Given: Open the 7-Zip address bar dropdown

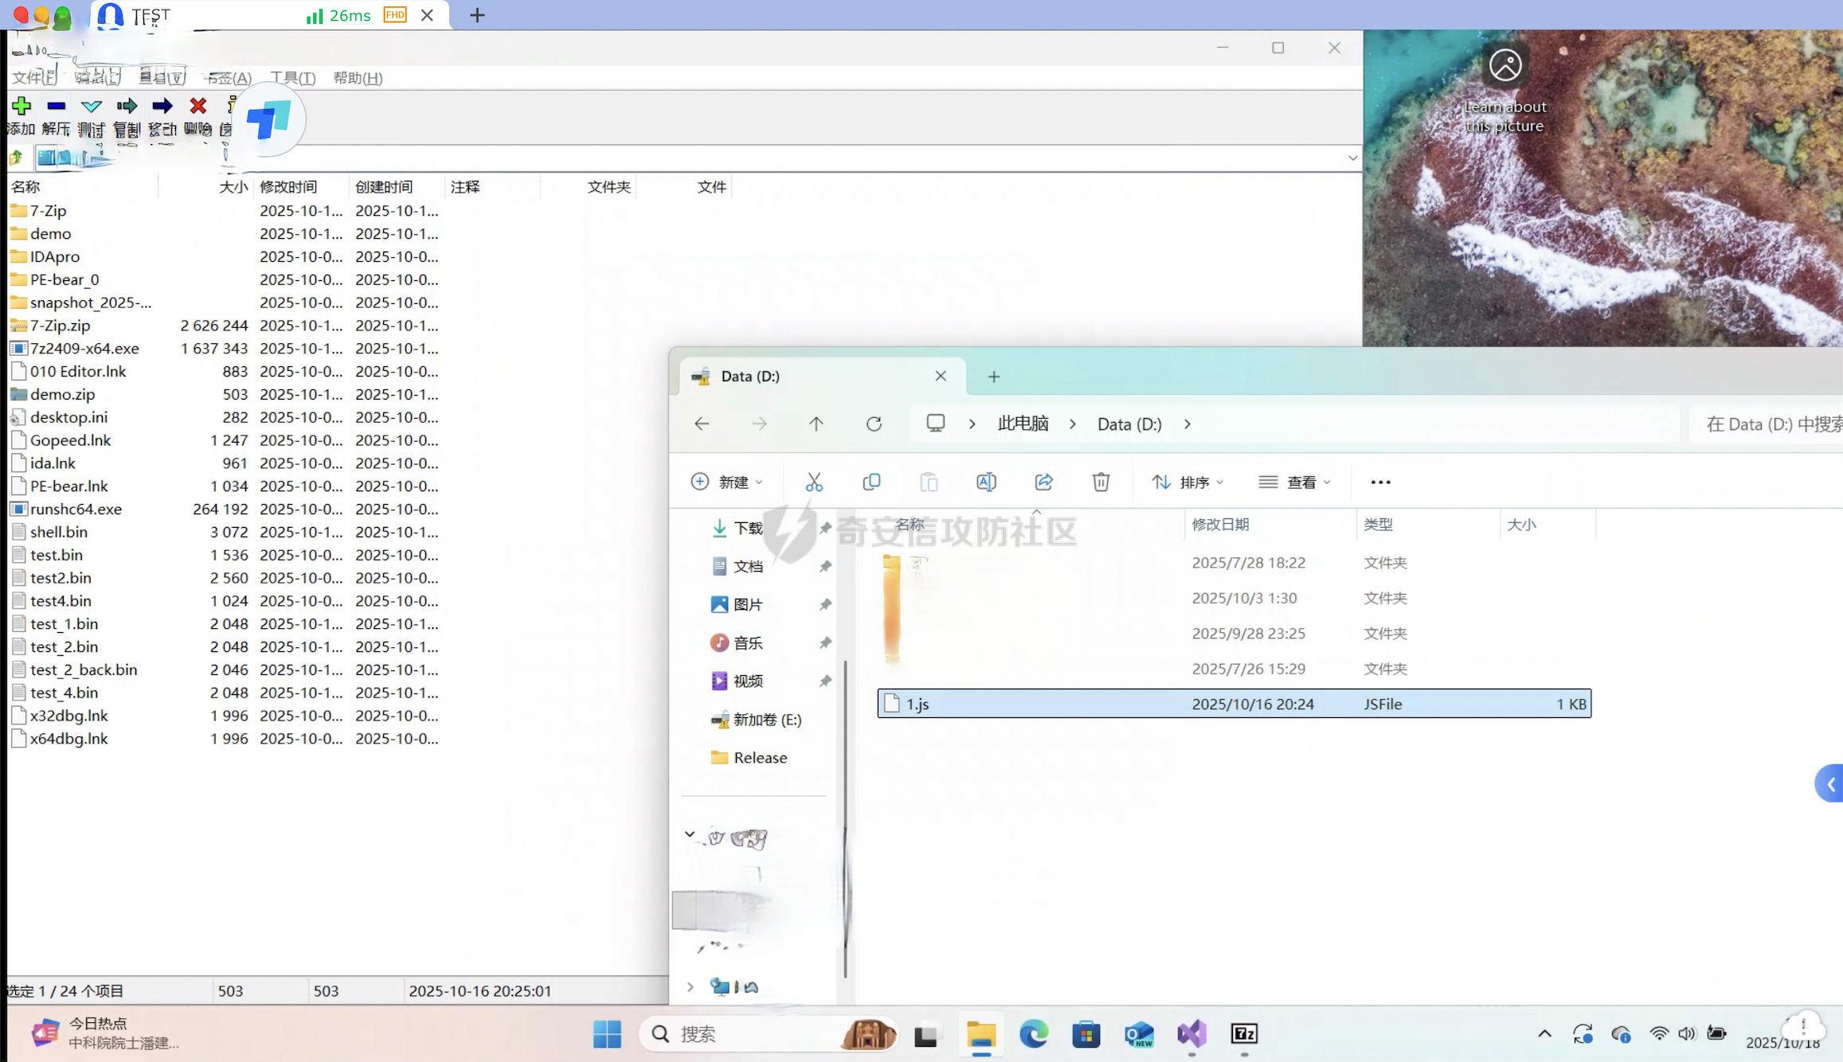Looking at the screenshot, I should [1352, 158].
